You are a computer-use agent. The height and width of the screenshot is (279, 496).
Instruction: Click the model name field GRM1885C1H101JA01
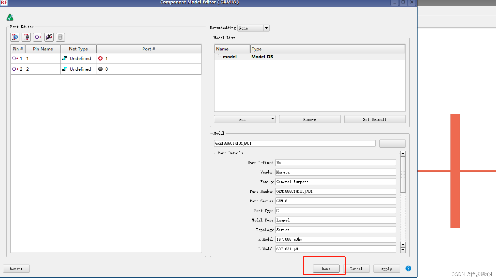295,144
